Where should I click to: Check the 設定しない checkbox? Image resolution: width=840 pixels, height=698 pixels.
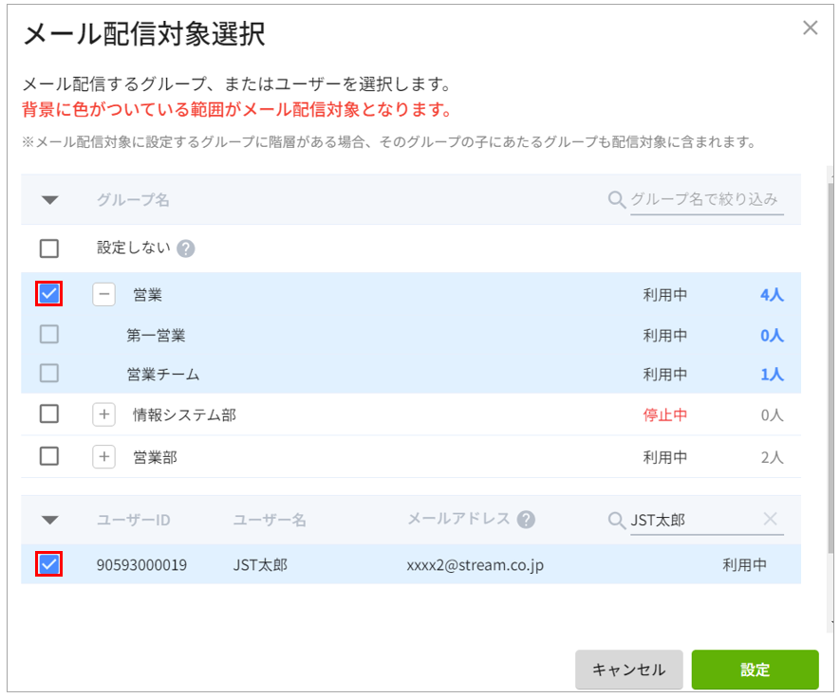(49, 248)
